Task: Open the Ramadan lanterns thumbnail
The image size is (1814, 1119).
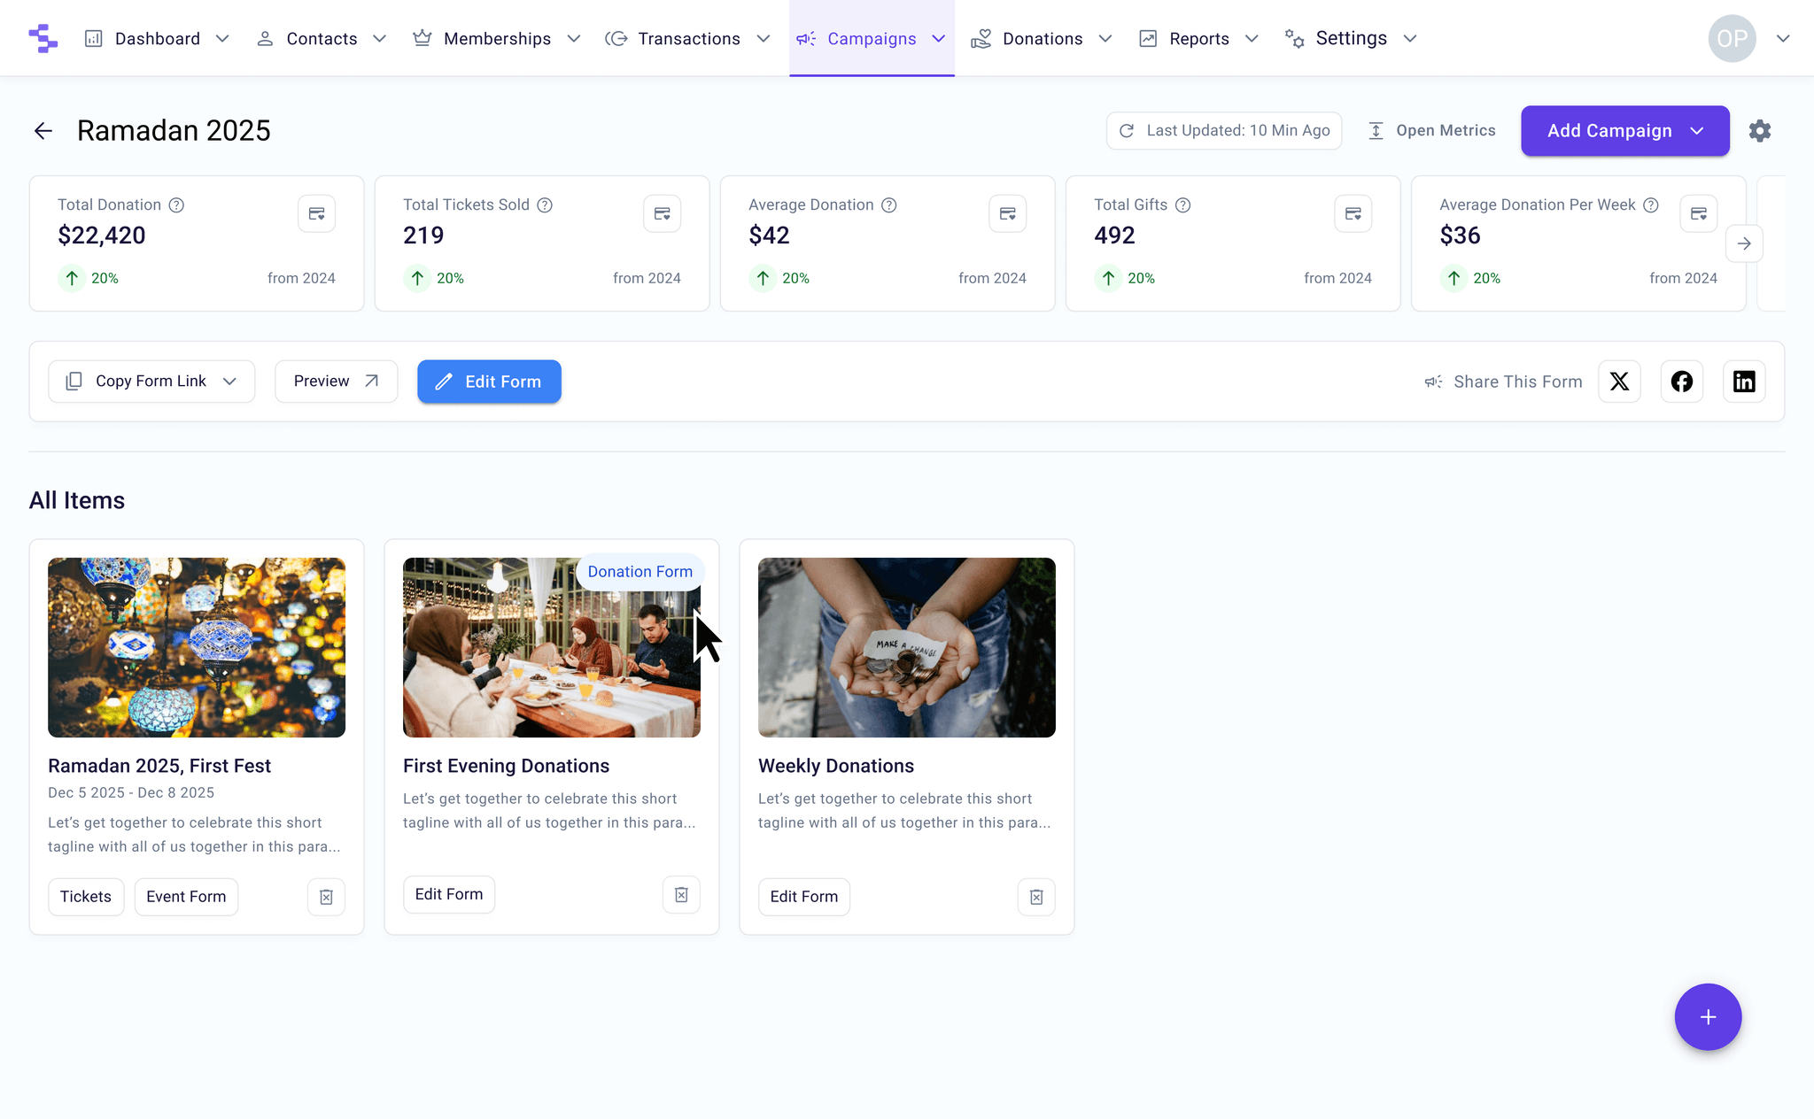Action: (x=197, y=647)
